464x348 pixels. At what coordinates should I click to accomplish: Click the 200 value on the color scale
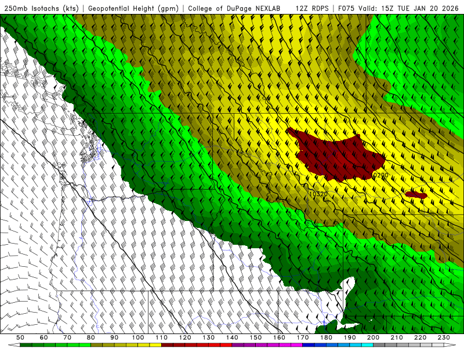373,338
